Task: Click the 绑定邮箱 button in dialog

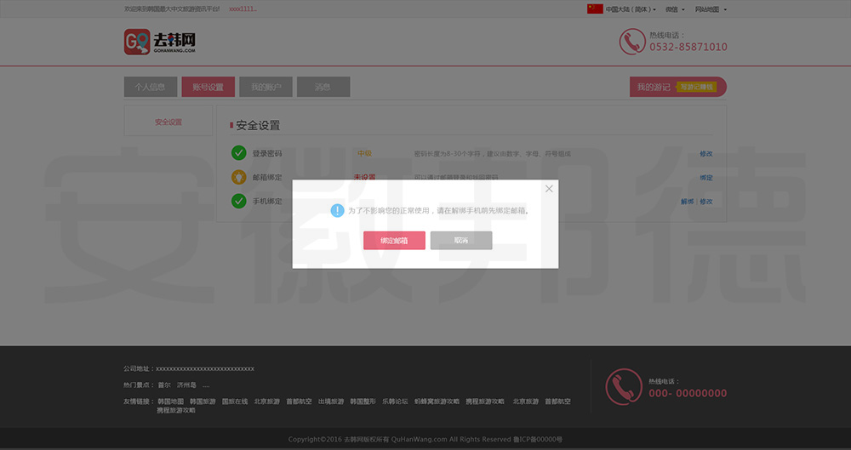Action: (x=394, y=241)
